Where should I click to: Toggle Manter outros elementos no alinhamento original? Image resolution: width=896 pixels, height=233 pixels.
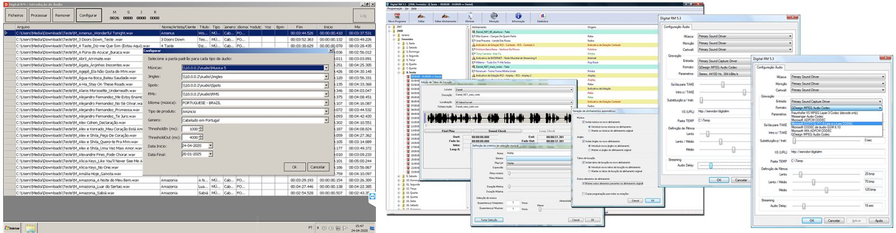(x=584, y=183)
